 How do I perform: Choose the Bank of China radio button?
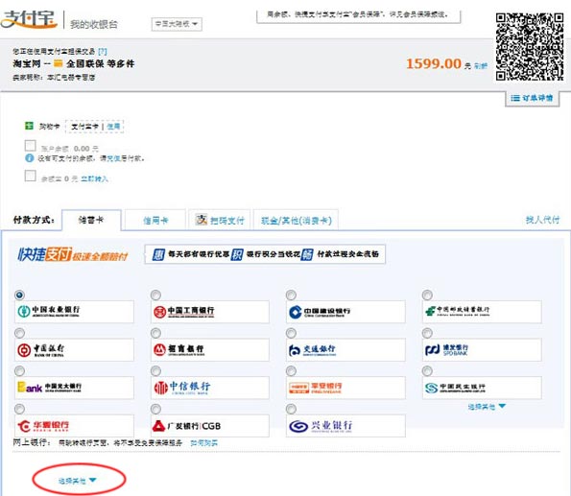click(x=19, y=333)
